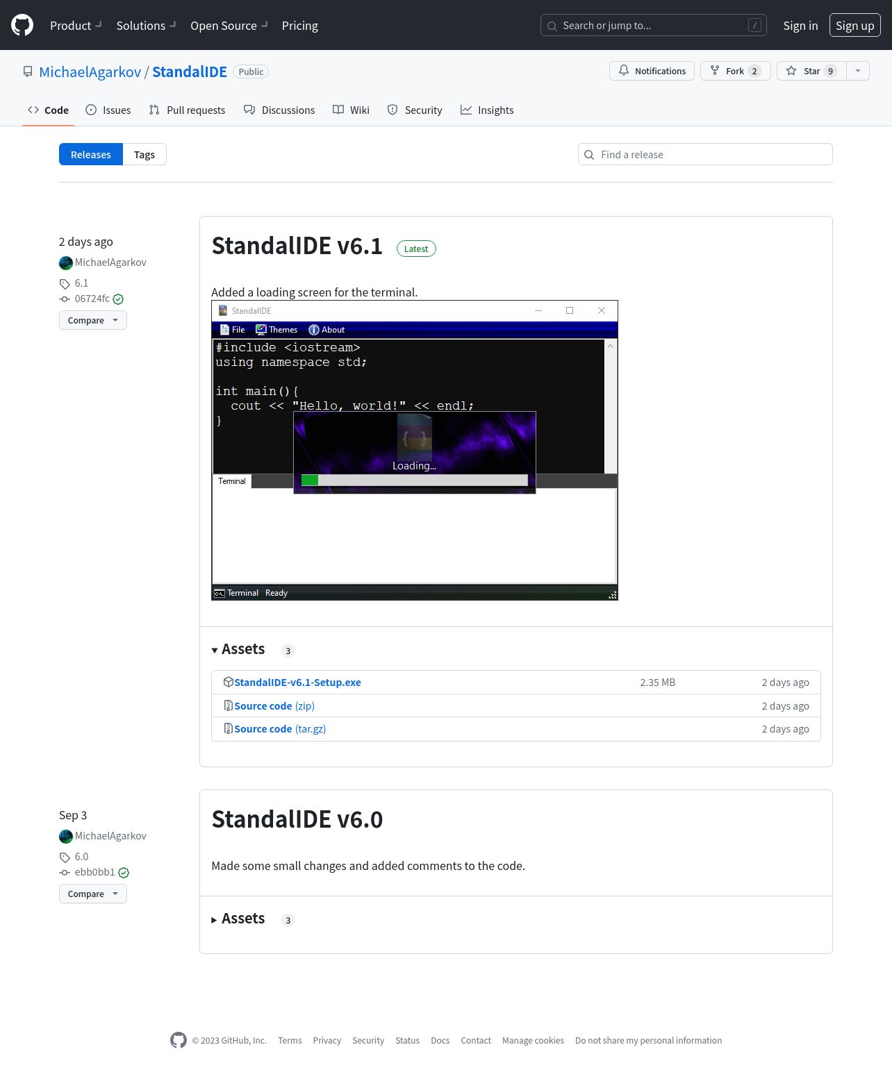Click file icon beside Source code (tar.gz)
The height and width of the screenshot is (1079, 892).
[228, 728]
